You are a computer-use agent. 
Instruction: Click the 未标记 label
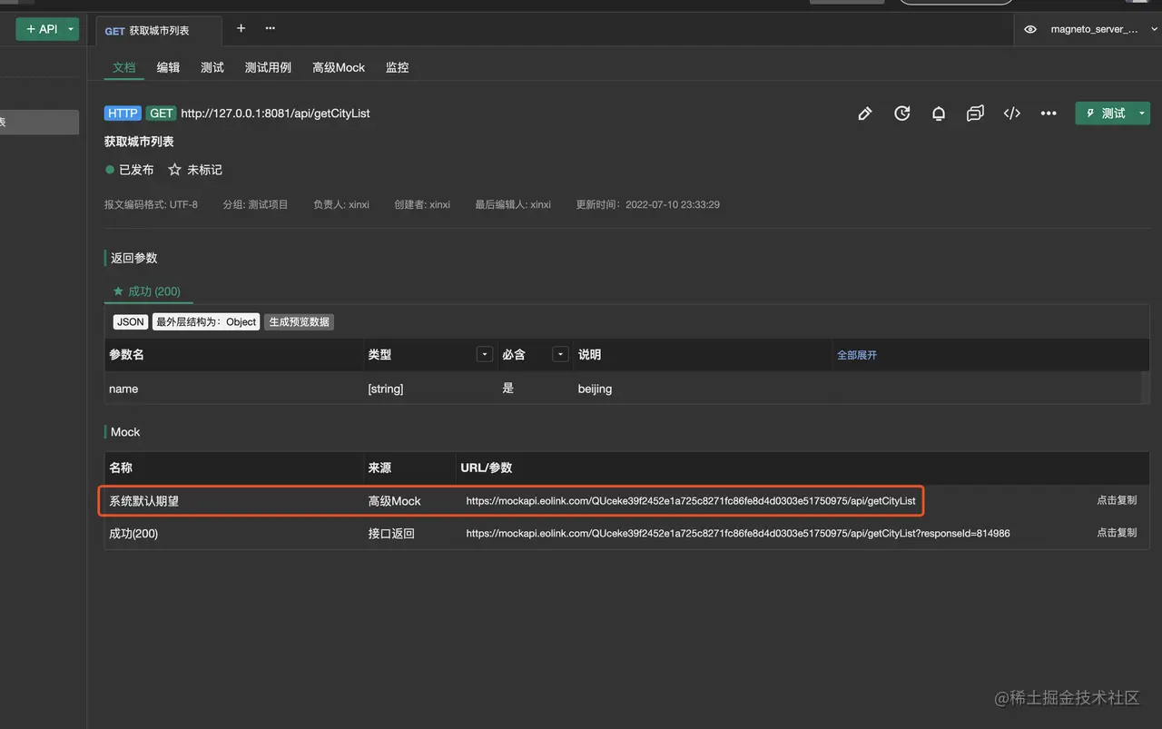204,170
